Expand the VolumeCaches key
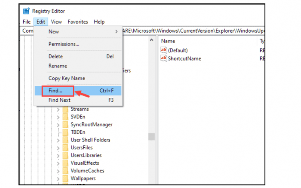Viewport: 301px width, 188px height. [58, 171]
